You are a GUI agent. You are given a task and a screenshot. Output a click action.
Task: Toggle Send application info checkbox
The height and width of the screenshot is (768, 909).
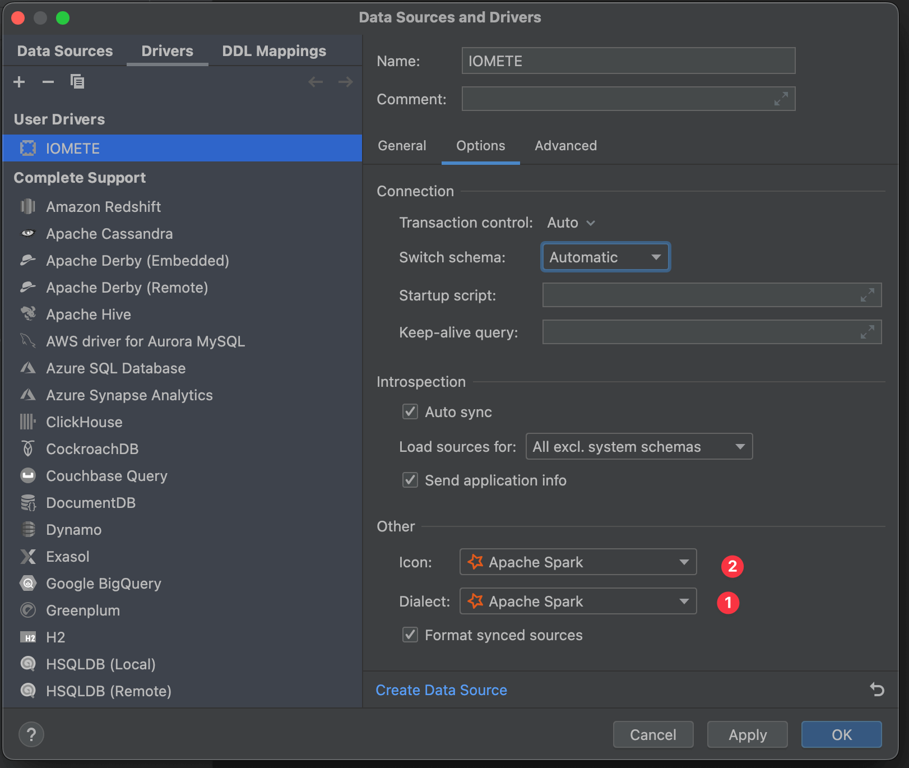[410, 480]
